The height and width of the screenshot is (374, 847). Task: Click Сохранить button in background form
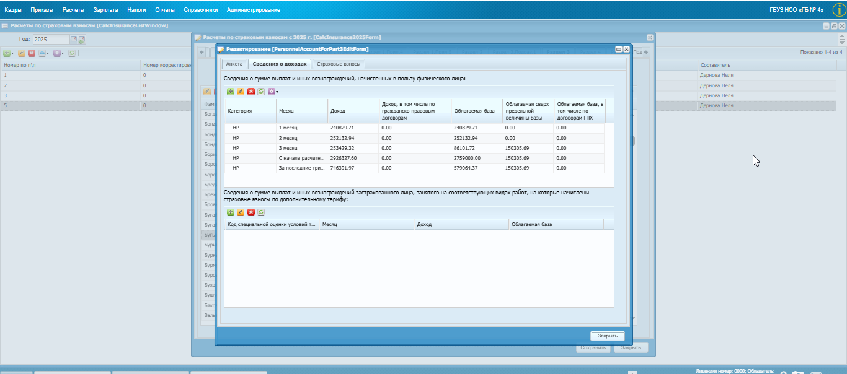tap(593, 348)
